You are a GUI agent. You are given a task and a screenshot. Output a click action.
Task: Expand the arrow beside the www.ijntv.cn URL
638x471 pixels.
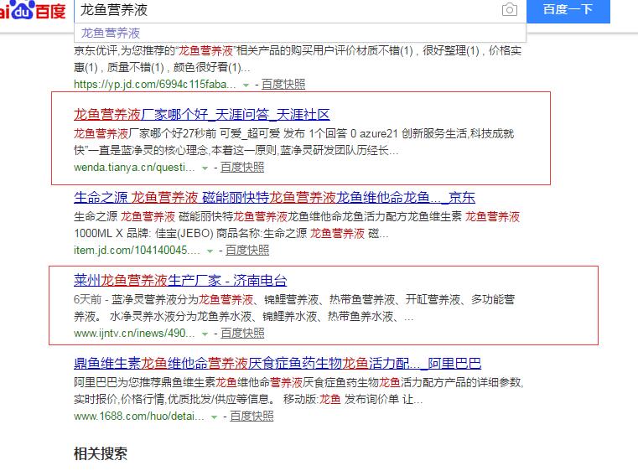pos(205,334)
